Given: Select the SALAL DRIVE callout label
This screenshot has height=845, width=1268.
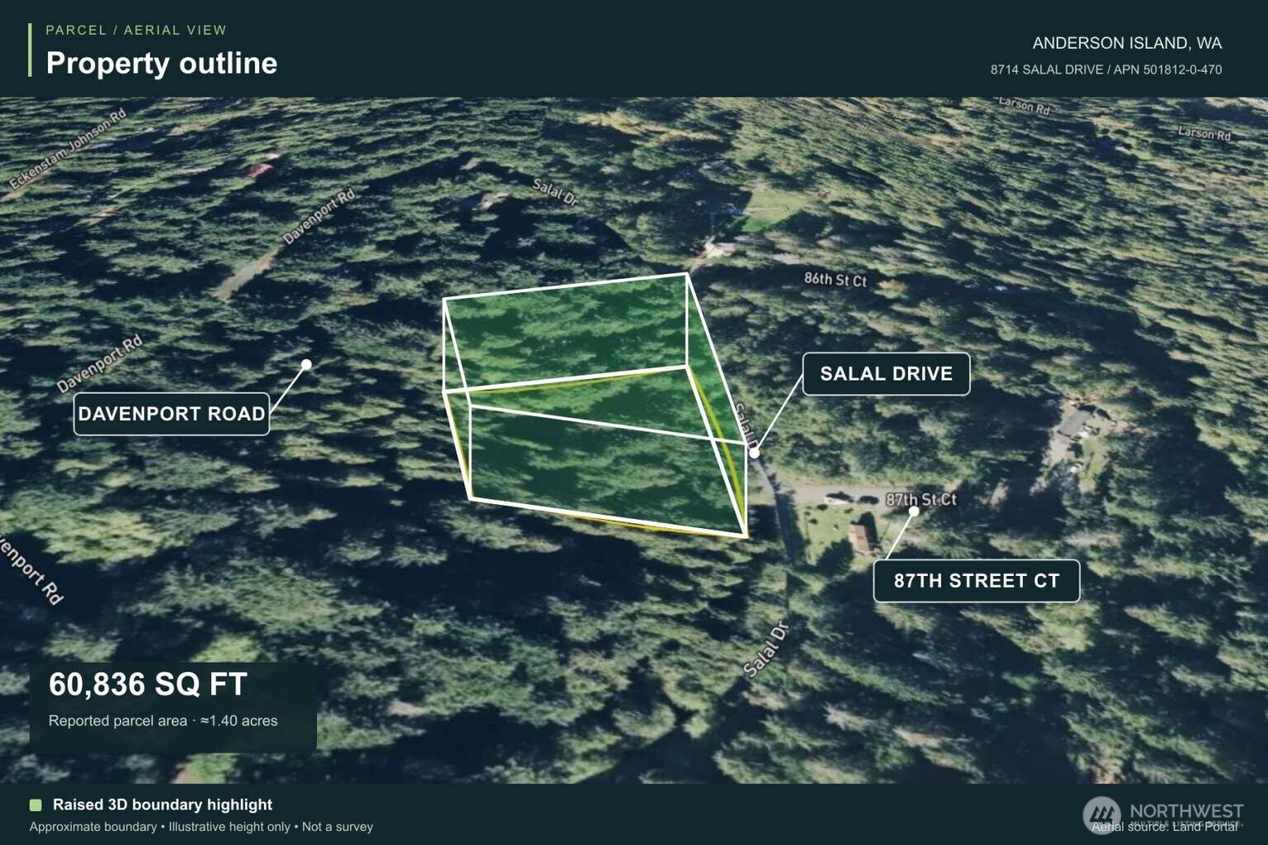Looking at the screenshot, I should pyautogui.click(x=886, y=374).
